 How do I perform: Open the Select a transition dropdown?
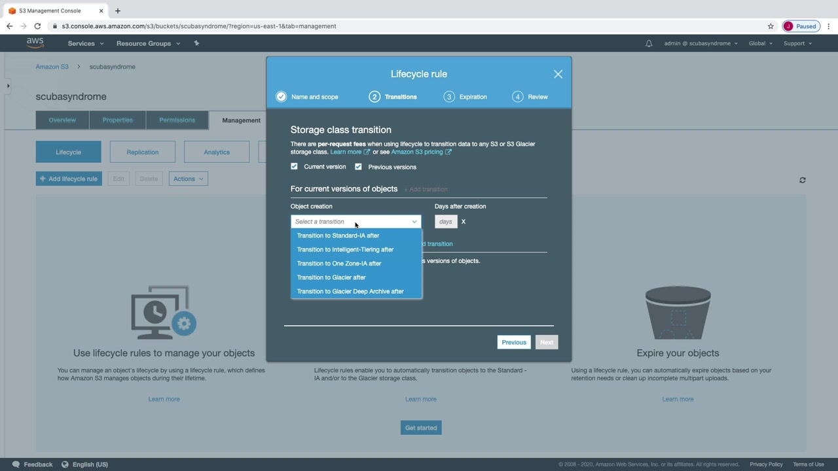356,222
